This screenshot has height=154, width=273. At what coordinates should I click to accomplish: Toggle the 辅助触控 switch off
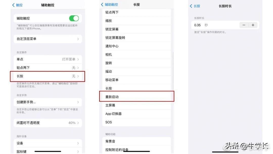tap(74, 18)
